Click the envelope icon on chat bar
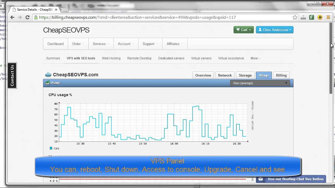The image size is (335, 188). pos(260,179)
